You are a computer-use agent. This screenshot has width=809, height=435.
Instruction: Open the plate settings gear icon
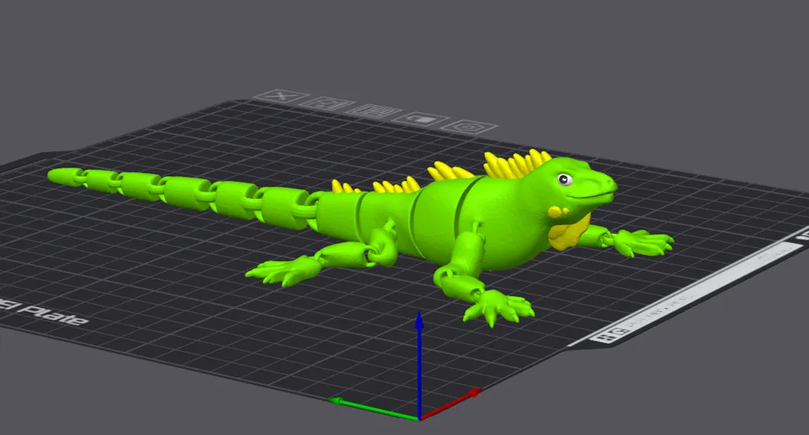point(469,127)
